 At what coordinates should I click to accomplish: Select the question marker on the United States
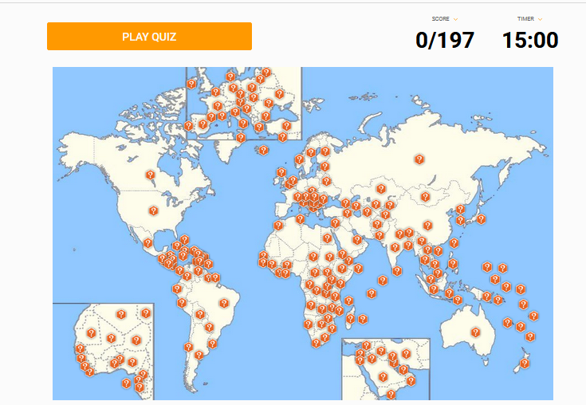click(x=153, y=210)
